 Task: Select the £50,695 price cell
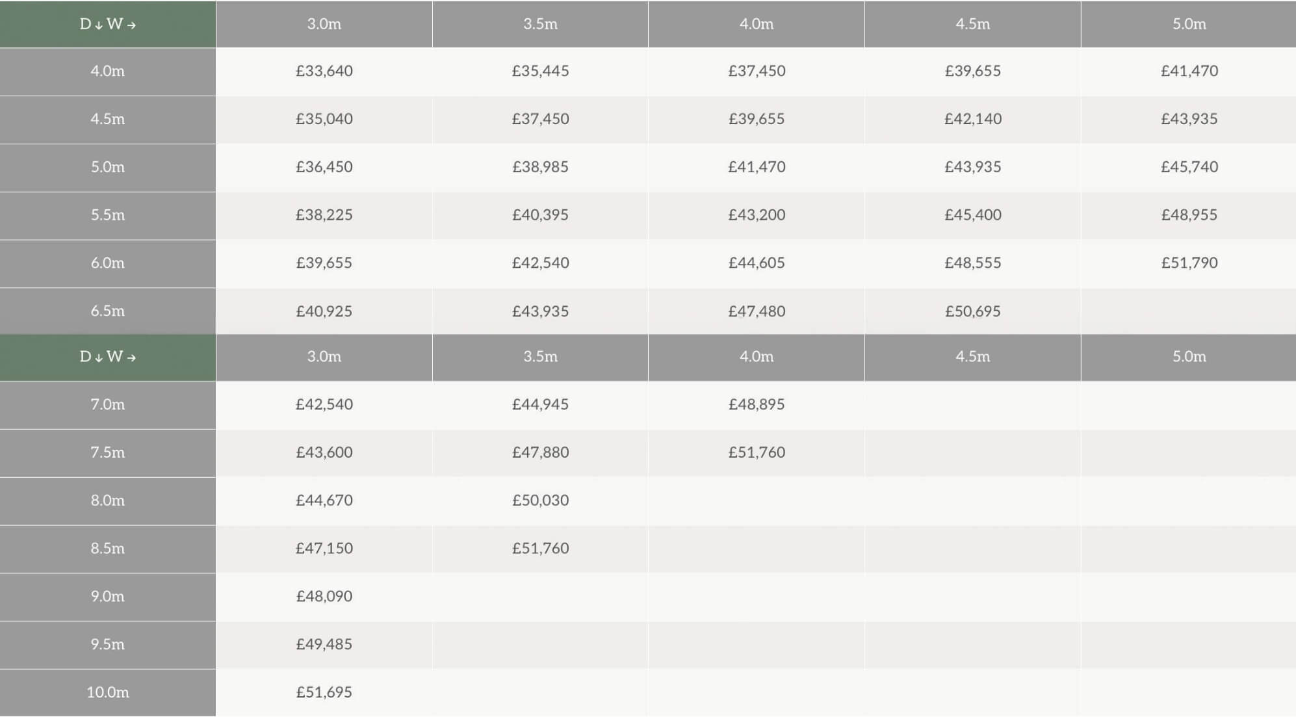(x=972, y=311)
